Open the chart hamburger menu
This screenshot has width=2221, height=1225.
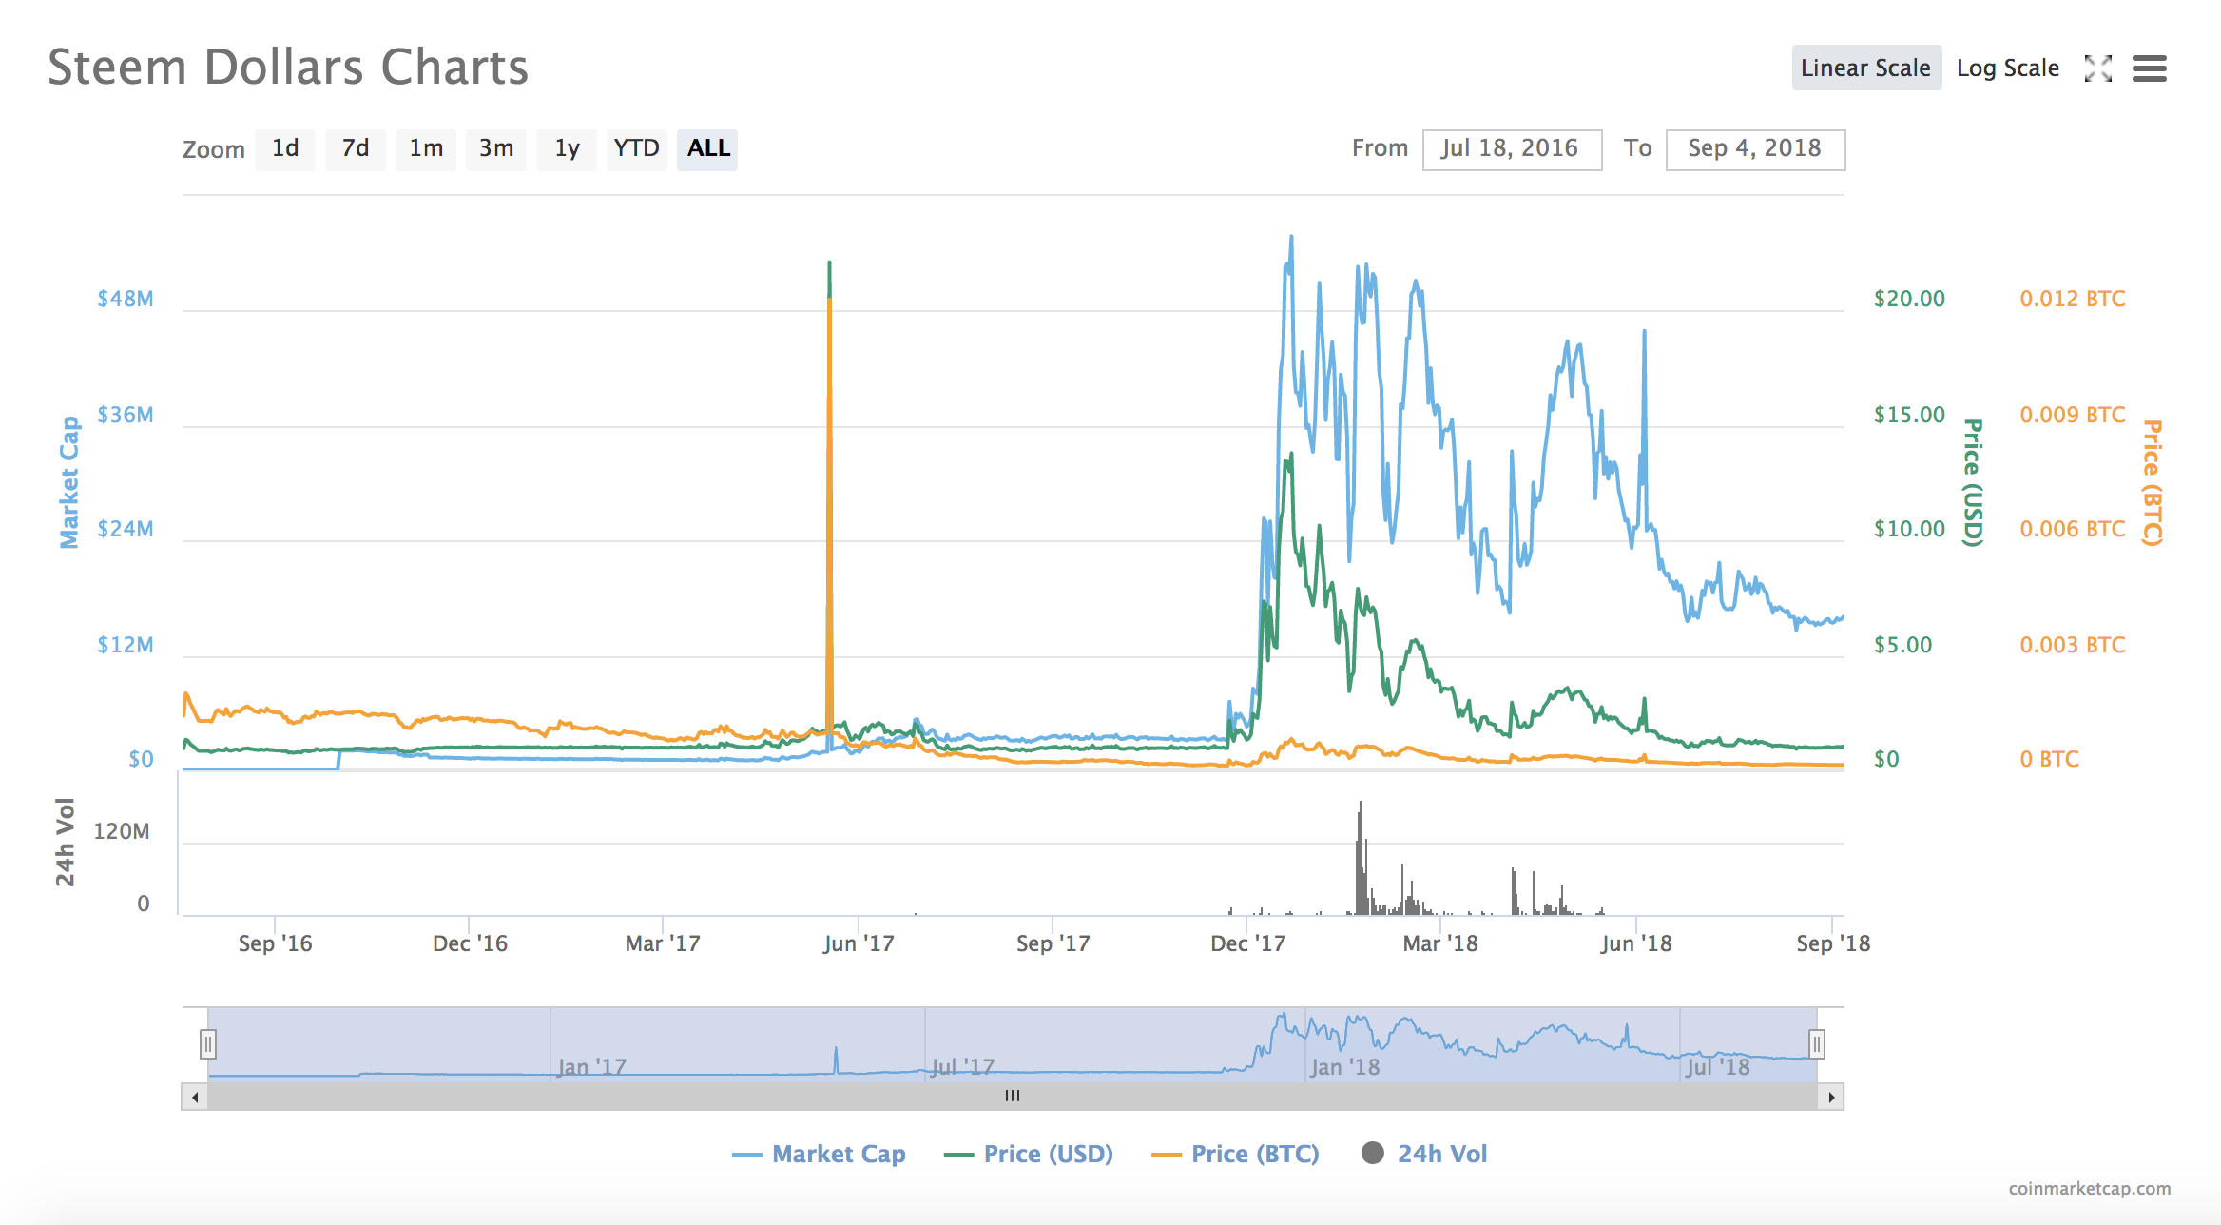[2149, 68]
